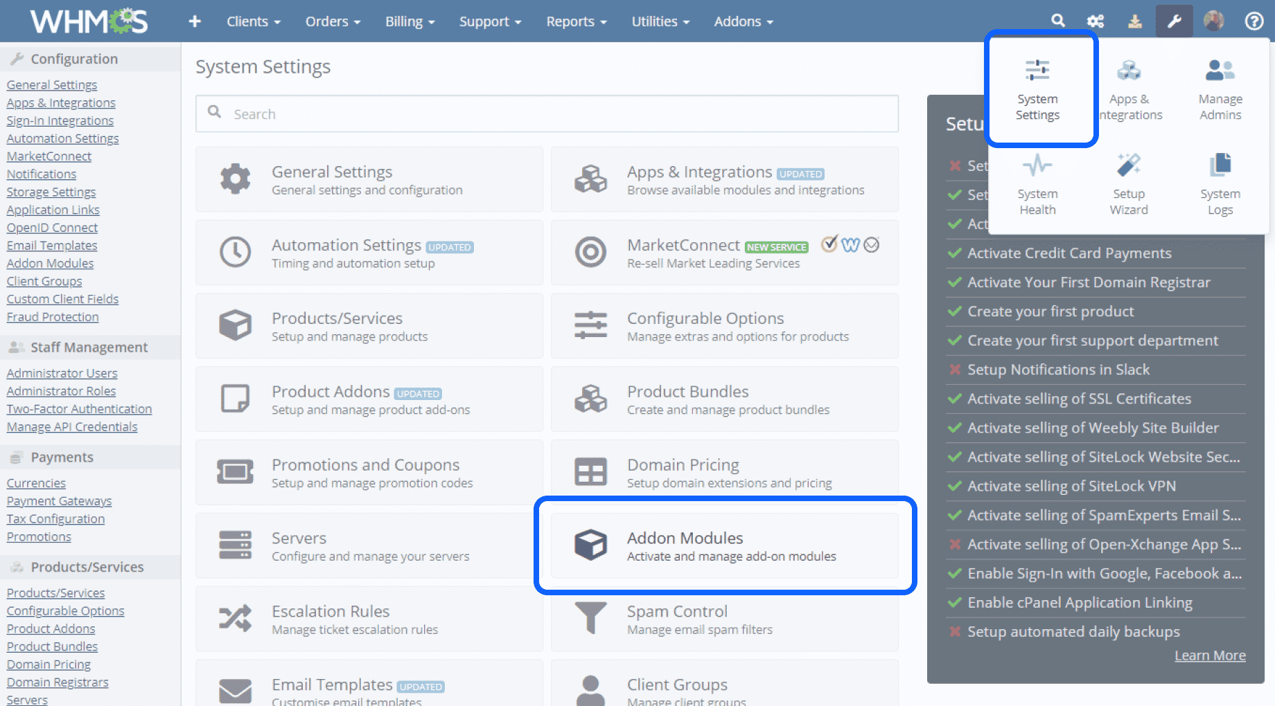
Task: Follow the Learn More link in the setup panel
Action: pos(1210,655)
